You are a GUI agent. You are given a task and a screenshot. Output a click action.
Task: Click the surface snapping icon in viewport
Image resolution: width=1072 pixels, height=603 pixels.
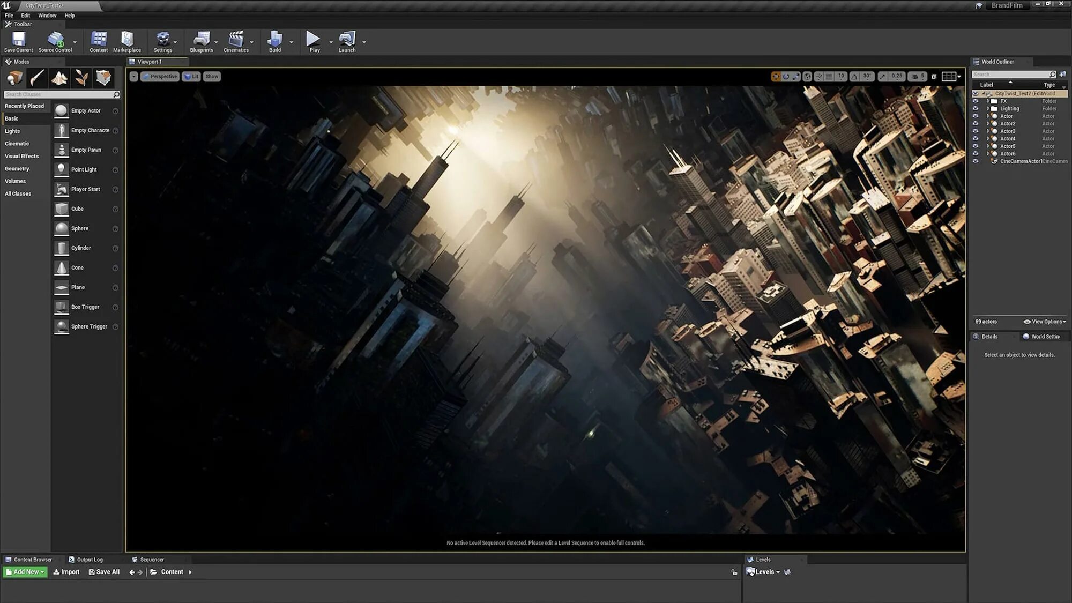(818, 77)
